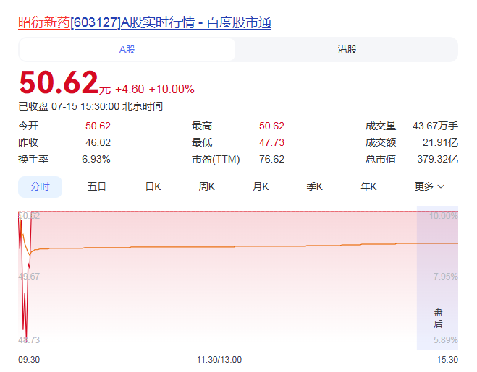Click the 09:30 time axis label
This screenshot has width=477, height=372.
(29, 360)
